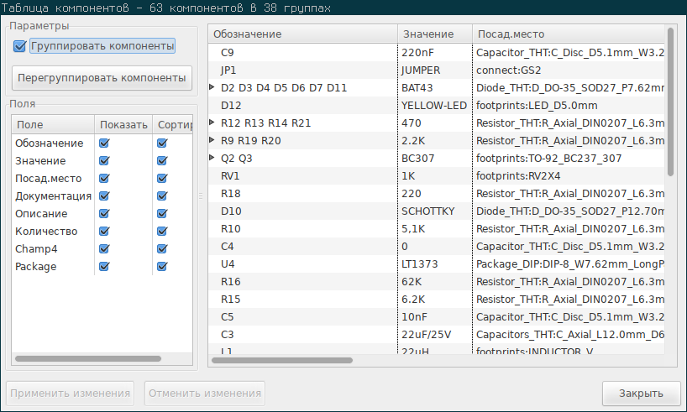This screenshot has height=412, width=687.
Task: Click the Показать column header in the fields list
Action: point(123,125)
